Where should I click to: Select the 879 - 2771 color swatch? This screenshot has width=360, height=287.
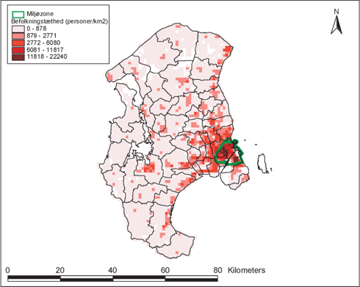tap(18, 36)
